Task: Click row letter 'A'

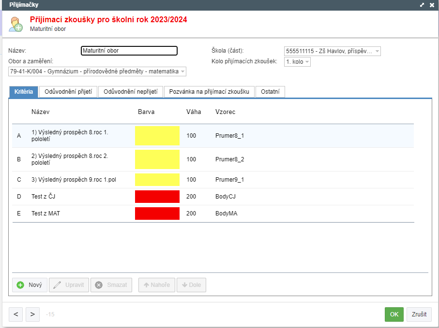Action: click(x=19, y=136)
